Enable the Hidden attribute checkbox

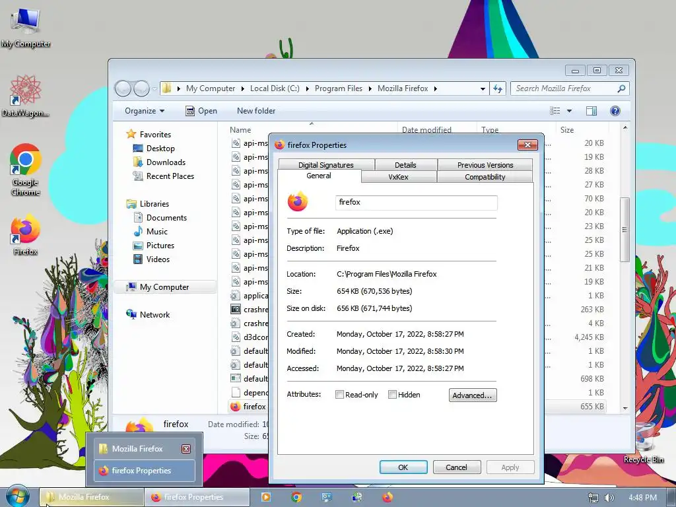tap(392, 395)
